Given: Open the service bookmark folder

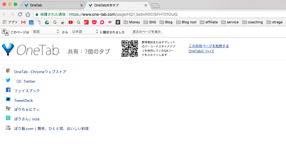Looking at the screenshot, I should (230, 22).
